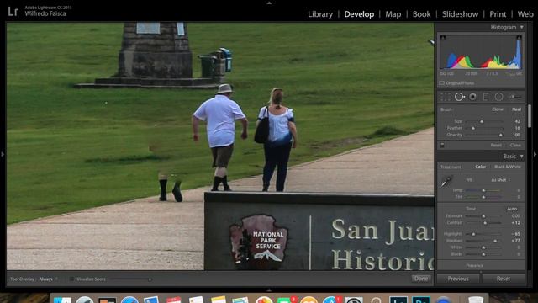Switch brush mode to Heal

coord(516,109)
